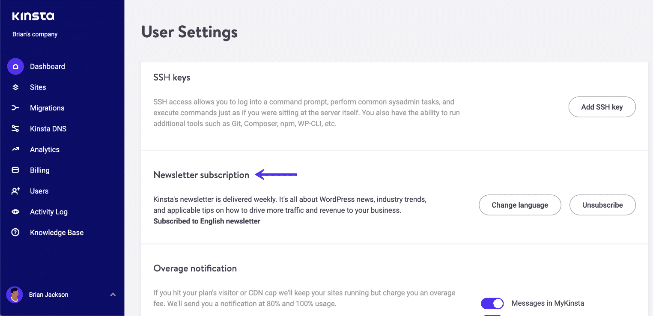653x316 pixels.
Task: Click the Billing card icon
Action: (15, 170)
